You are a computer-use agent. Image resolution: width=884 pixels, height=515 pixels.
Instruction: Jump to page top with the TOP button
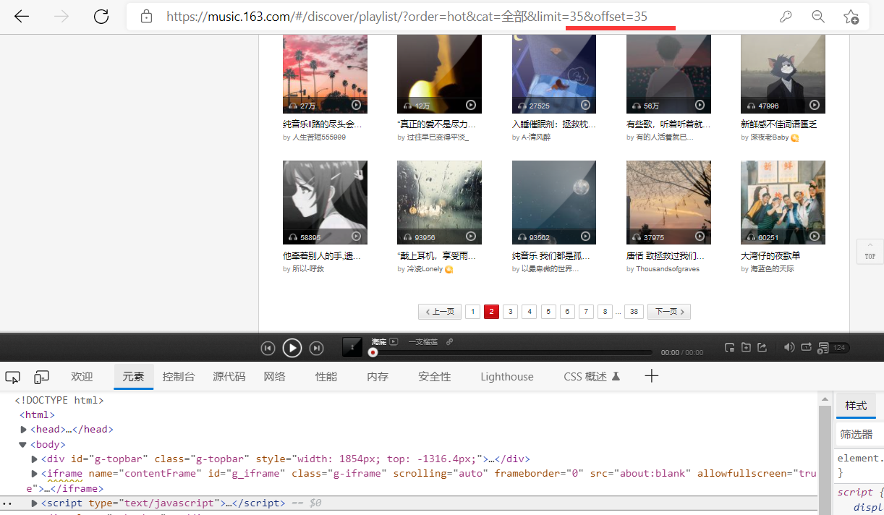(x=870, y=252)
